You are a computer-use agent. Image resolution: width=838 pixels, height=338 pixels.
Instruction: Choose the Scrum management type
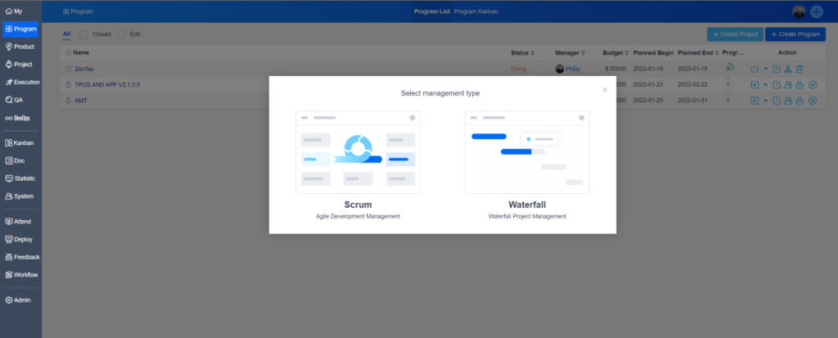[358, 164]
